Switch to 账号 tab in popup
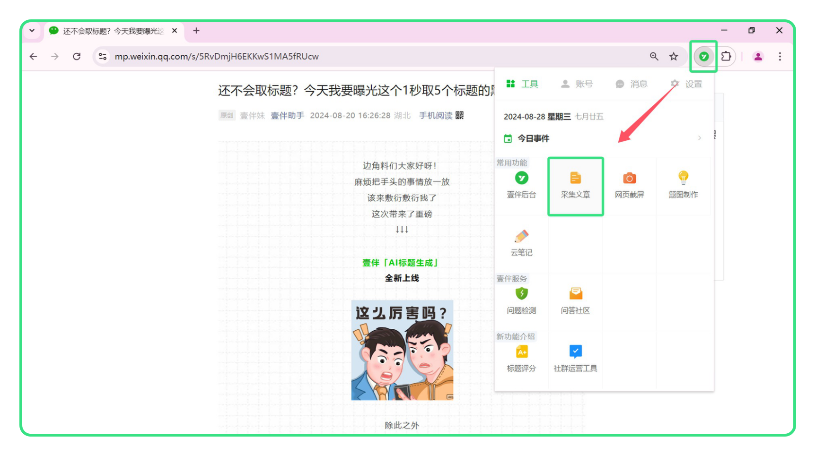Viewport: 816px width, 455px height. pos(577,84)
